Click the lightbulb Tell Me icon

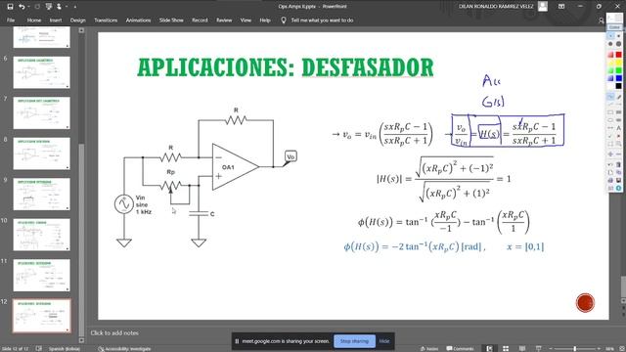click(284, 20)
